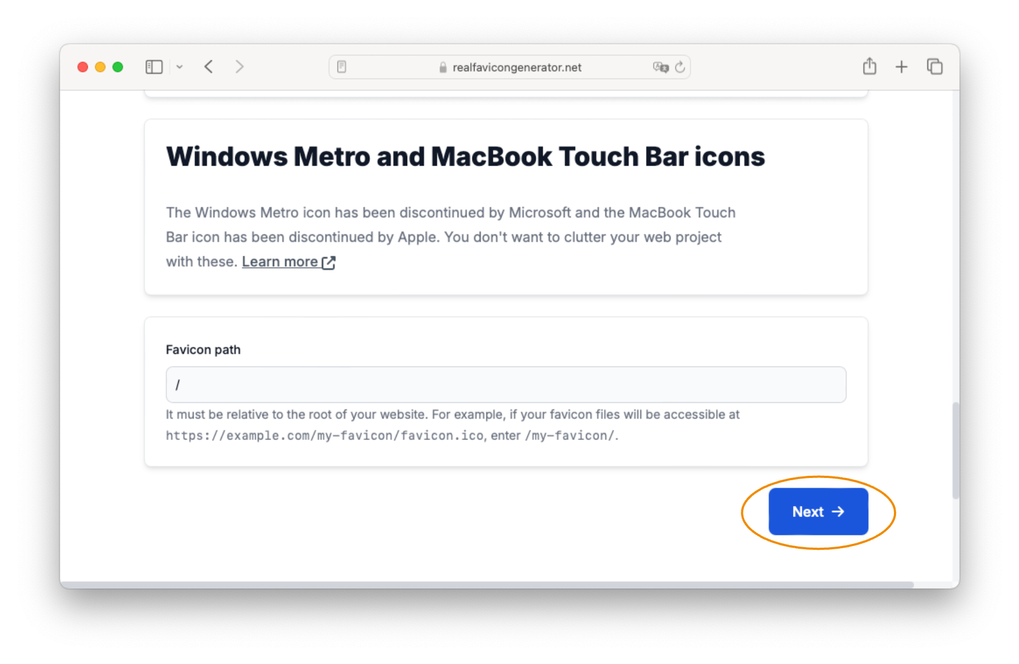Minimize the window with yellow button
The height and width of the screenshot is (664, 1019).
100,67
